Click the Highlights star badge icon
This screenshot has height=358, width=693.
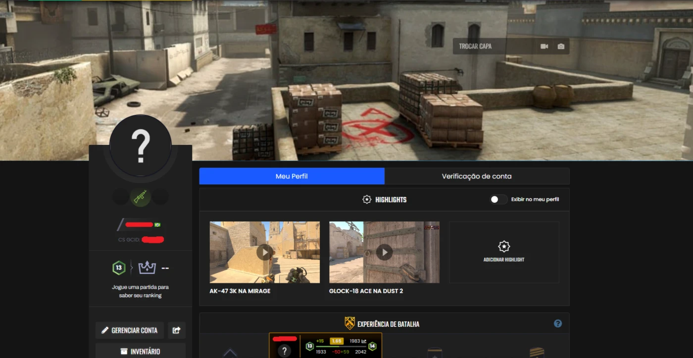point(367,200)
